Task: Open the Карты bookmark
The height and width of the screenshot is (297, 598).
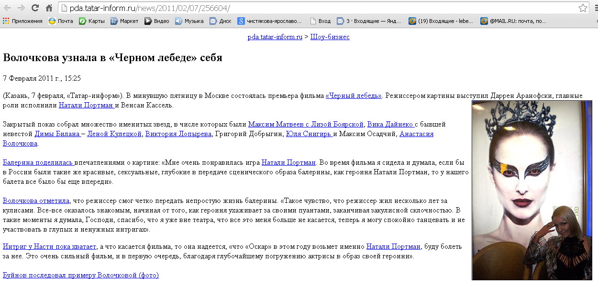Action: [x=92, y=21]
